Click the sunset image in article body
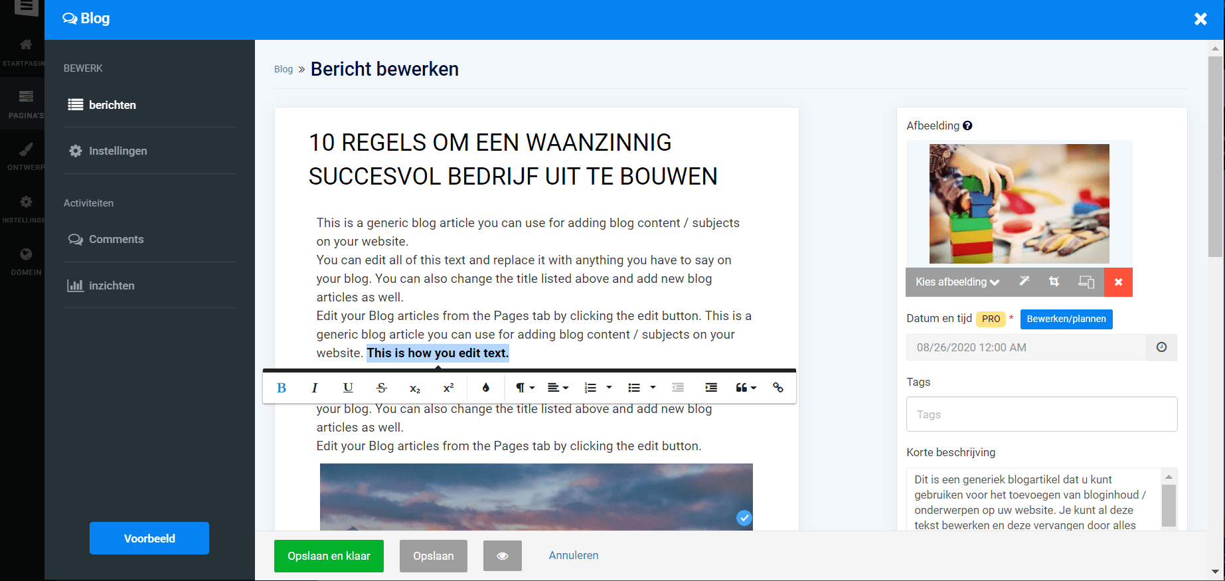This screenshot has width=1225, height=581. pyautogui.click(x=536, y=497)
